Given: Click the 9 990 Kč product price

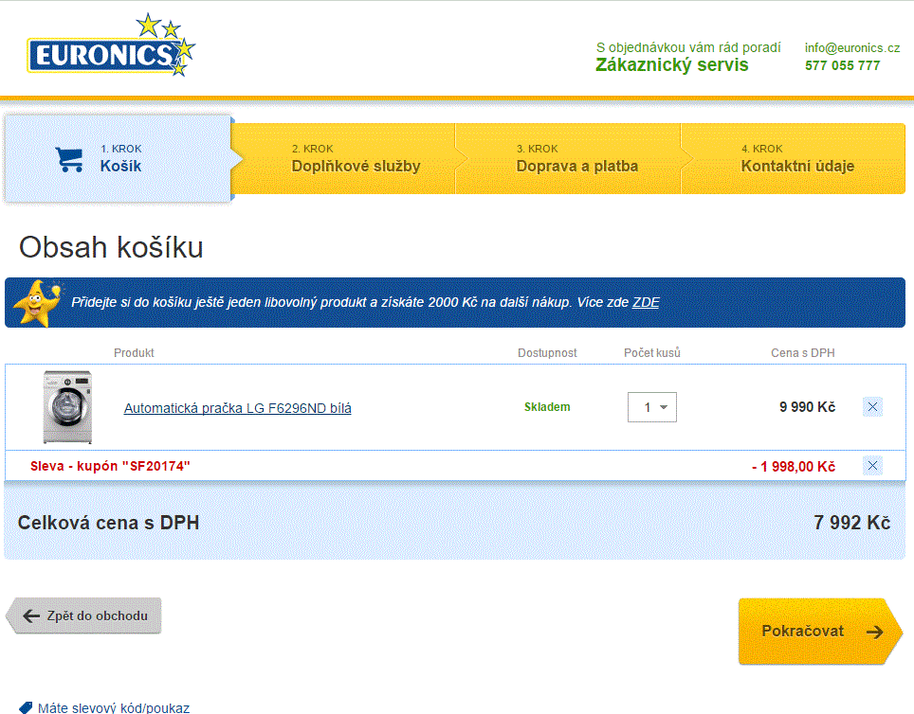Looking at the screenshot, I should (x=807, y=407).
